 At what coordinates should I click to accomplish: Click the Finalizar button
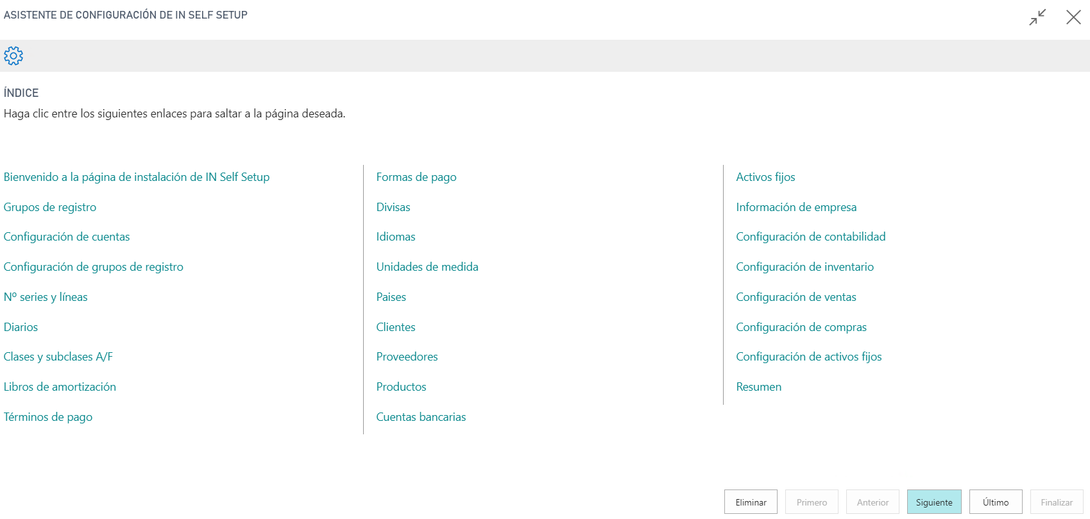coord(1057,502)
